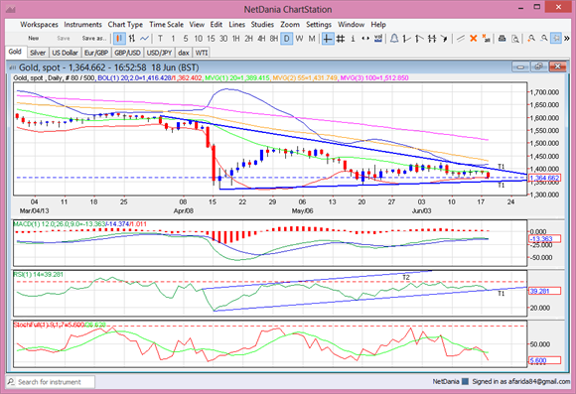The height and width of the screenshot is (394, 576).
Task: Switch to 4H time scale
Action: (261, 38)
